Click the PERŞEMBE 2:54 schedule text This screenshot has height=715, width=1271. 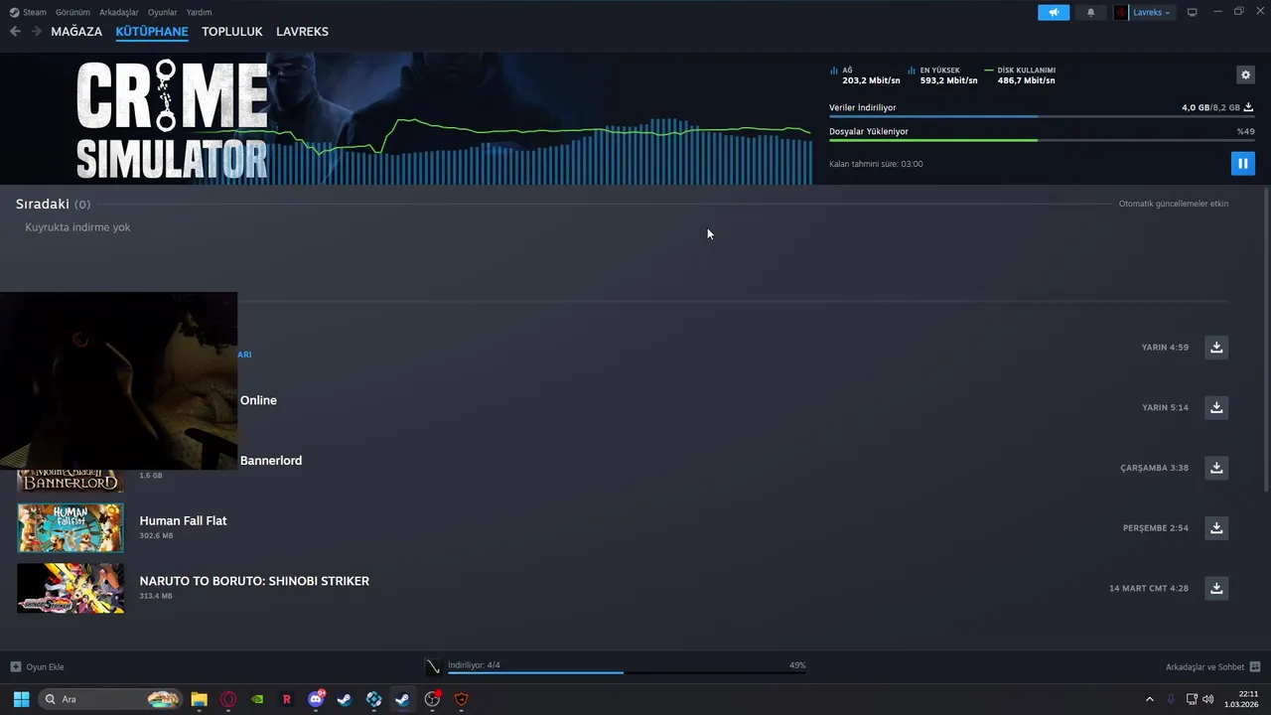click(x=1156, y=528)
